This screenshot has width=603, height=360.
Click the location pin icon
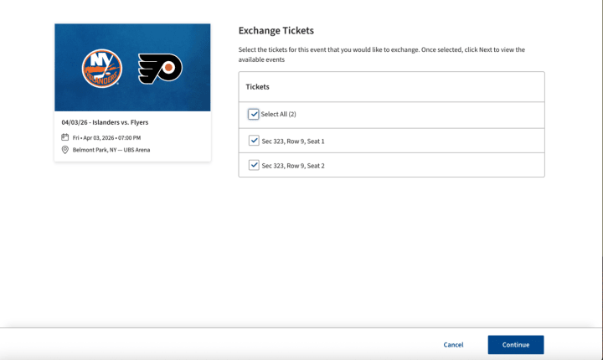pyautogui.click(x=65, y=150)
